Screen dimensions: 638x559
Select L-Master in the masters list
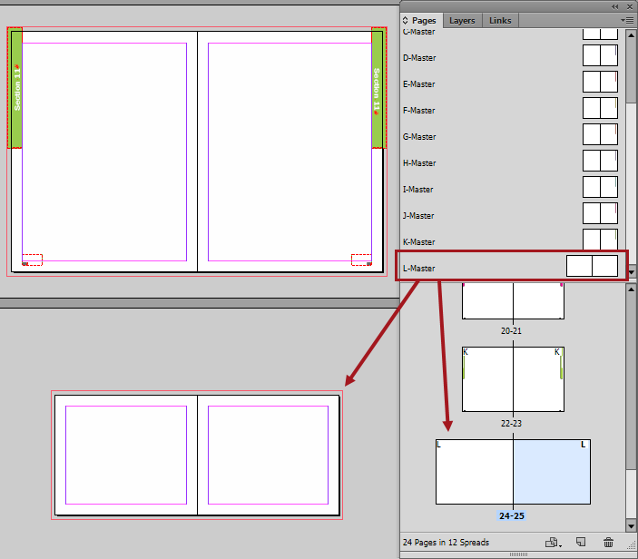coord(418,269)
